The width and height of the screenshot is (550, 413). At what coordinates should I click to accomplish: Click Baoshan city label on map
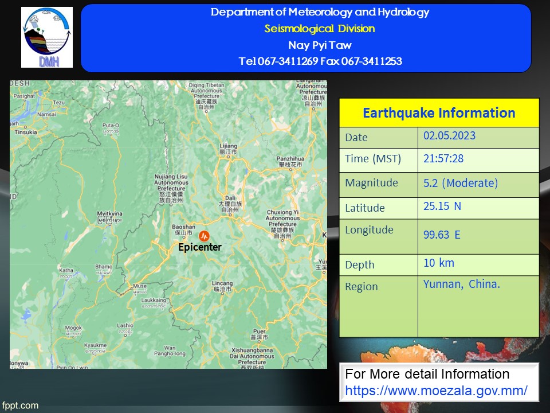(x=183, y=229)
